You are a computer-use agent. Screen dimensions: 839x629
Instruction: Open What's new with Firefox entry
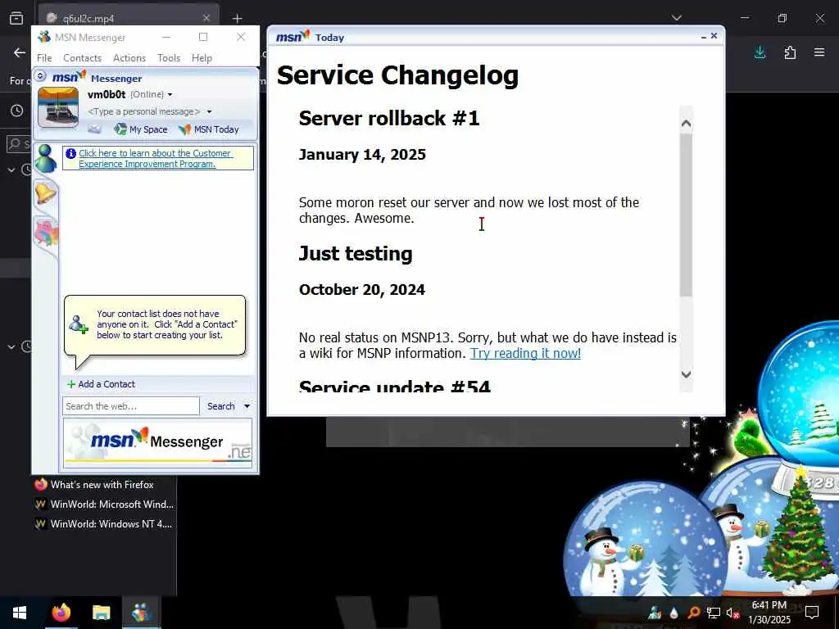95,485
